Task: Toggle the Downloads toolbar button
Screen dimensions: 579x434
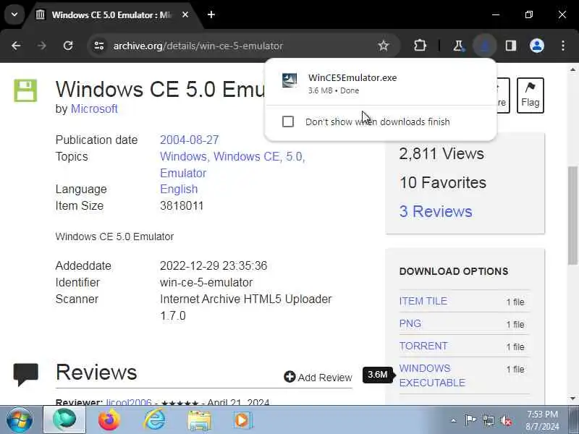Action: (484, 46)
